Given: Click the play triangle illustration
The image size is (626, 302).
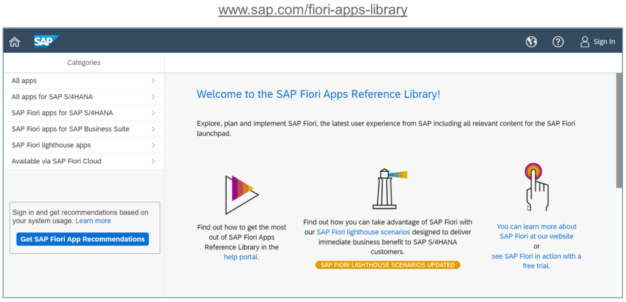Looking at the screenshot, I should [242, 195].
